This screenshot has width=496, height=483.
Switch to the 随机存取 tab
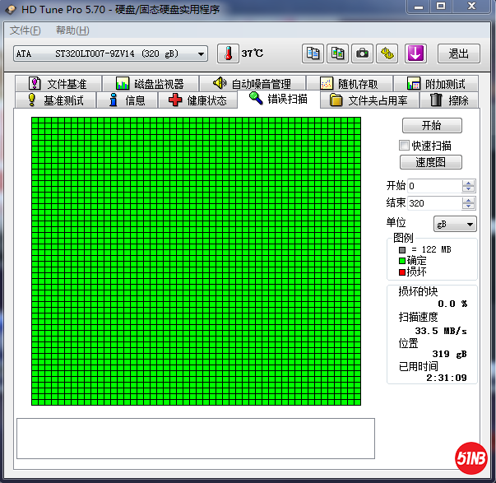[x=350, y=84]
